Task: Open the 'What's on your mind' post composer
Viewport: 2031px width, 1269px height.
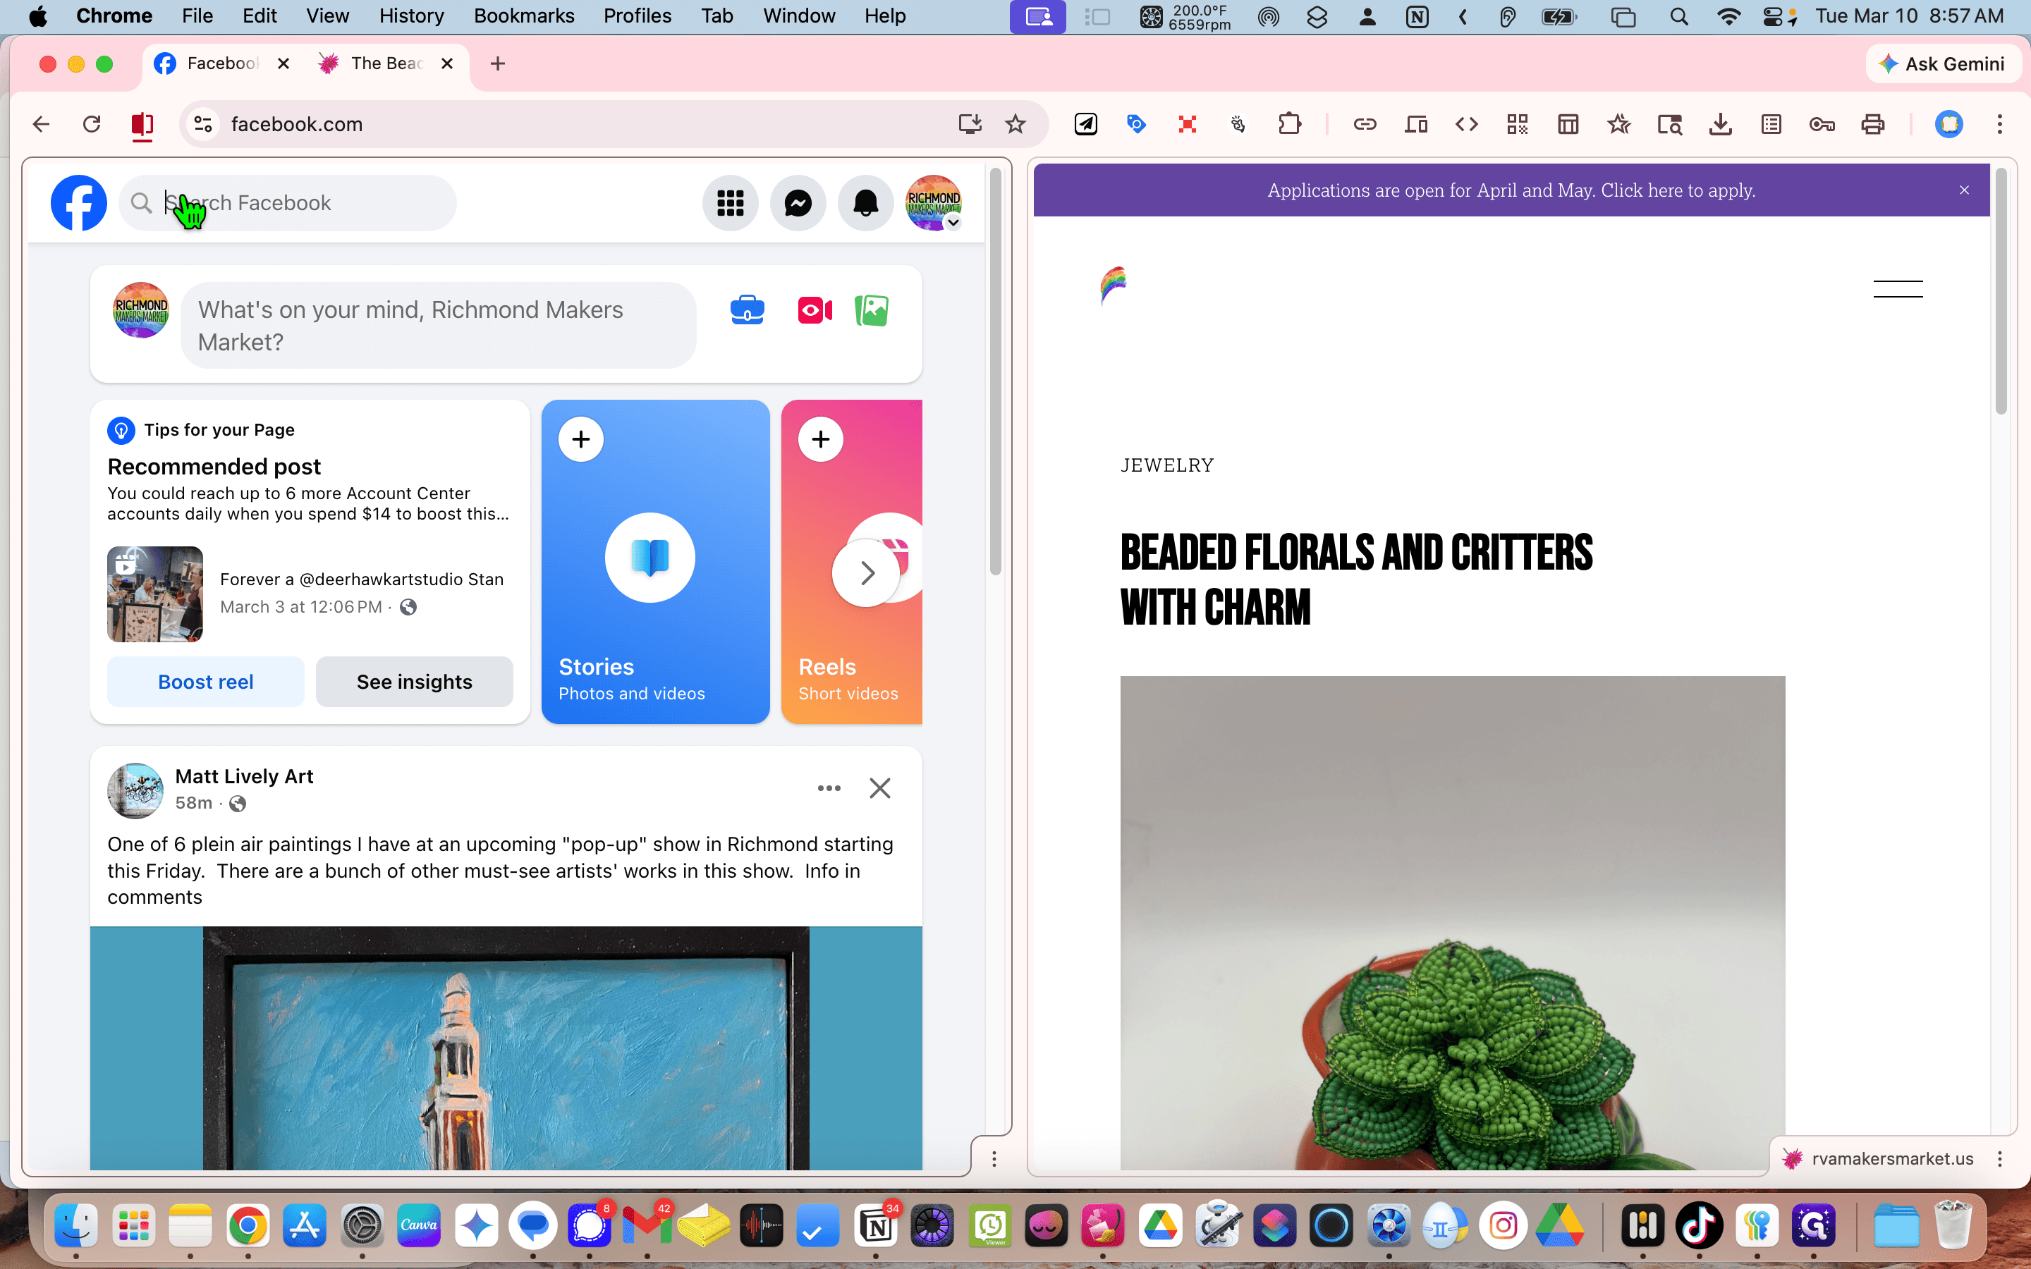Action: 438,325
